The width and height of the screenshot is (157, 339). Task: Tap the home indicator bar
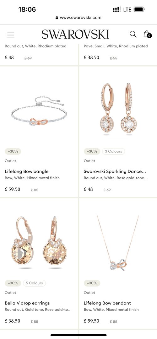78,335
